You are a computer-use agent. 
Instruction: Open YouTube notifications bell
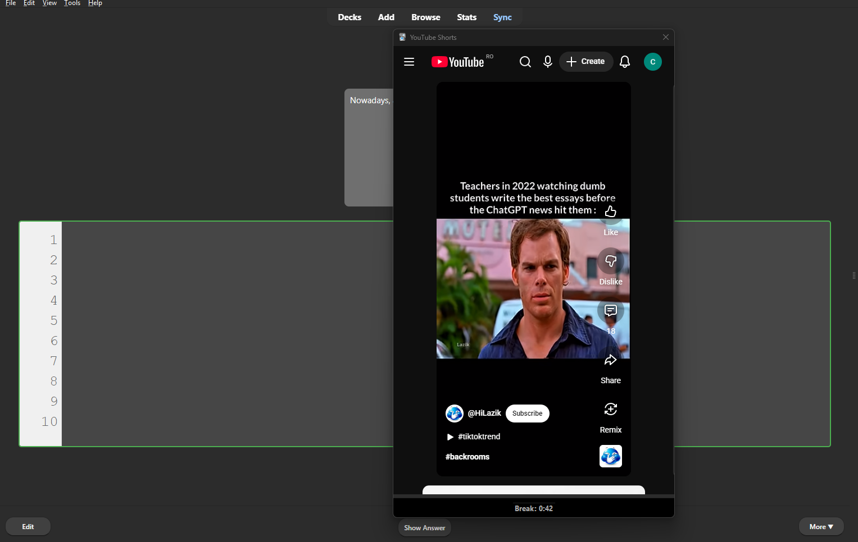625,62
